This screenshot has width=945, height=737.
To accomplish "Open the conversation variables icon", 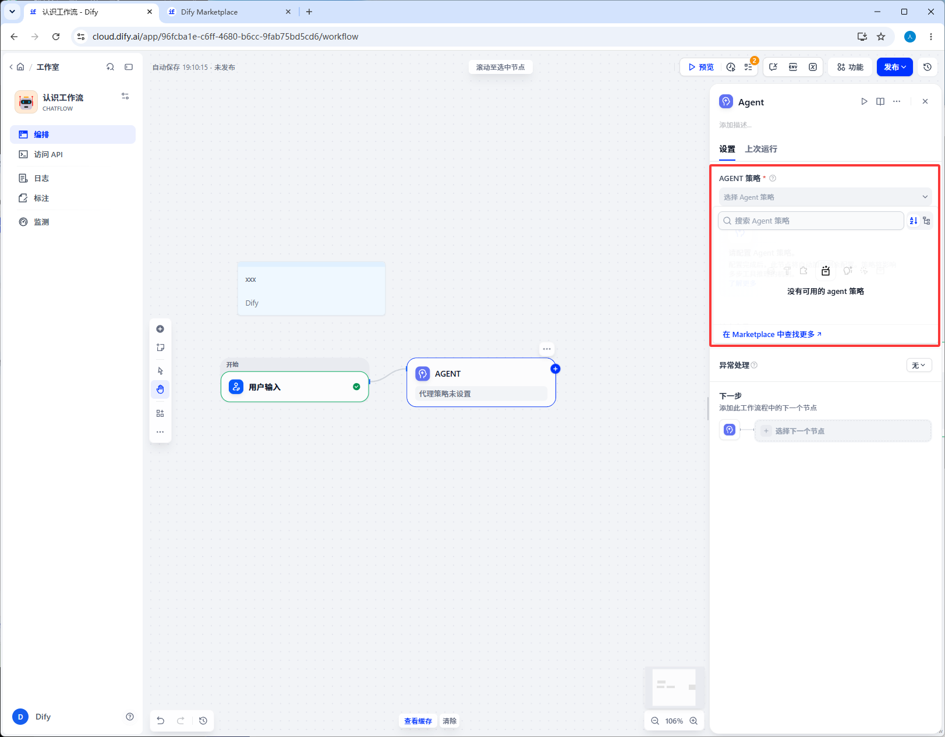I will 773,67.
